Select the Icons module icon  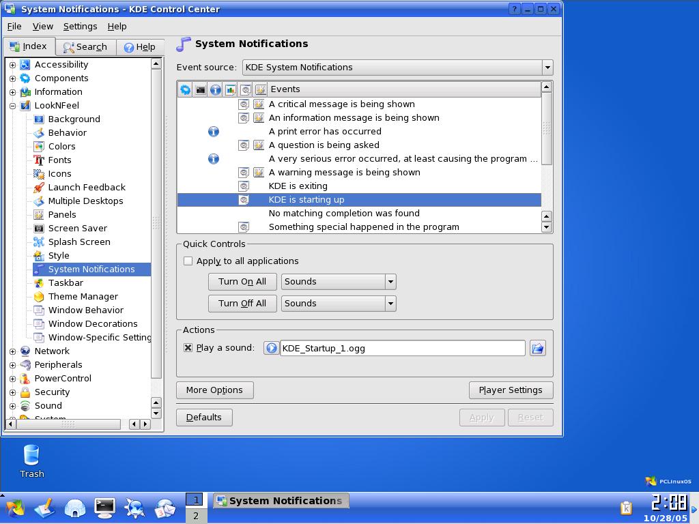pos(39,174)
